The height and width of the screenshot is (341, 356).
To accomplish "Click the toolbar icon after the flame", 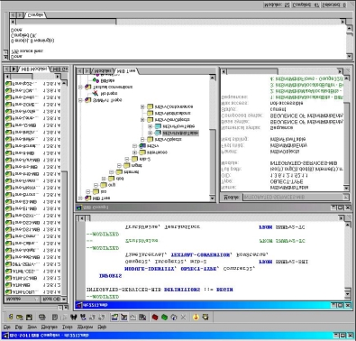I will [205, 318].
